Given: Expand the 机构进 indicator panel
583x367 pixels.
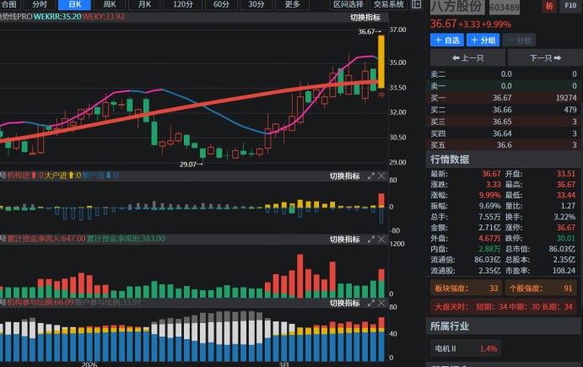Looking at the screenshot, I should [x=370, y=176].
